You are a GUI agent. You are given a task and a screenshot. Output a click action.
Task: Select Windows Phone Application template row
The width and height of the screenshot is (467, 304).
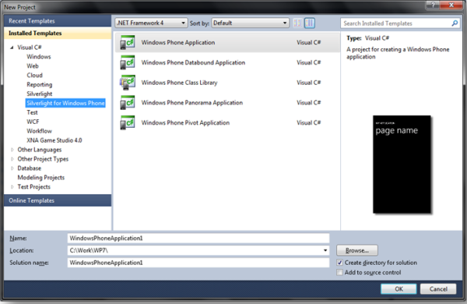227,42
